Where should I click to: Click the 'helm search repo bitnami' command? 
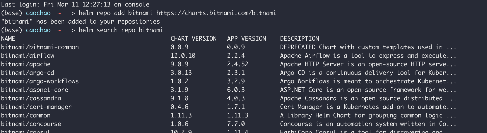point(121,30)
